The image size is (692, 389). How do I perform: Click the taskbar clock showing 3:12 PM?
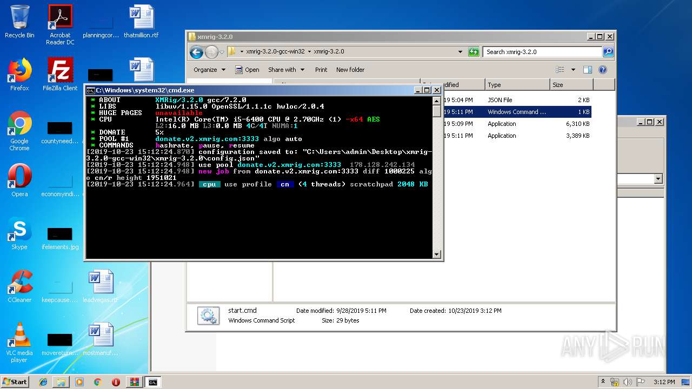(664, 382)
